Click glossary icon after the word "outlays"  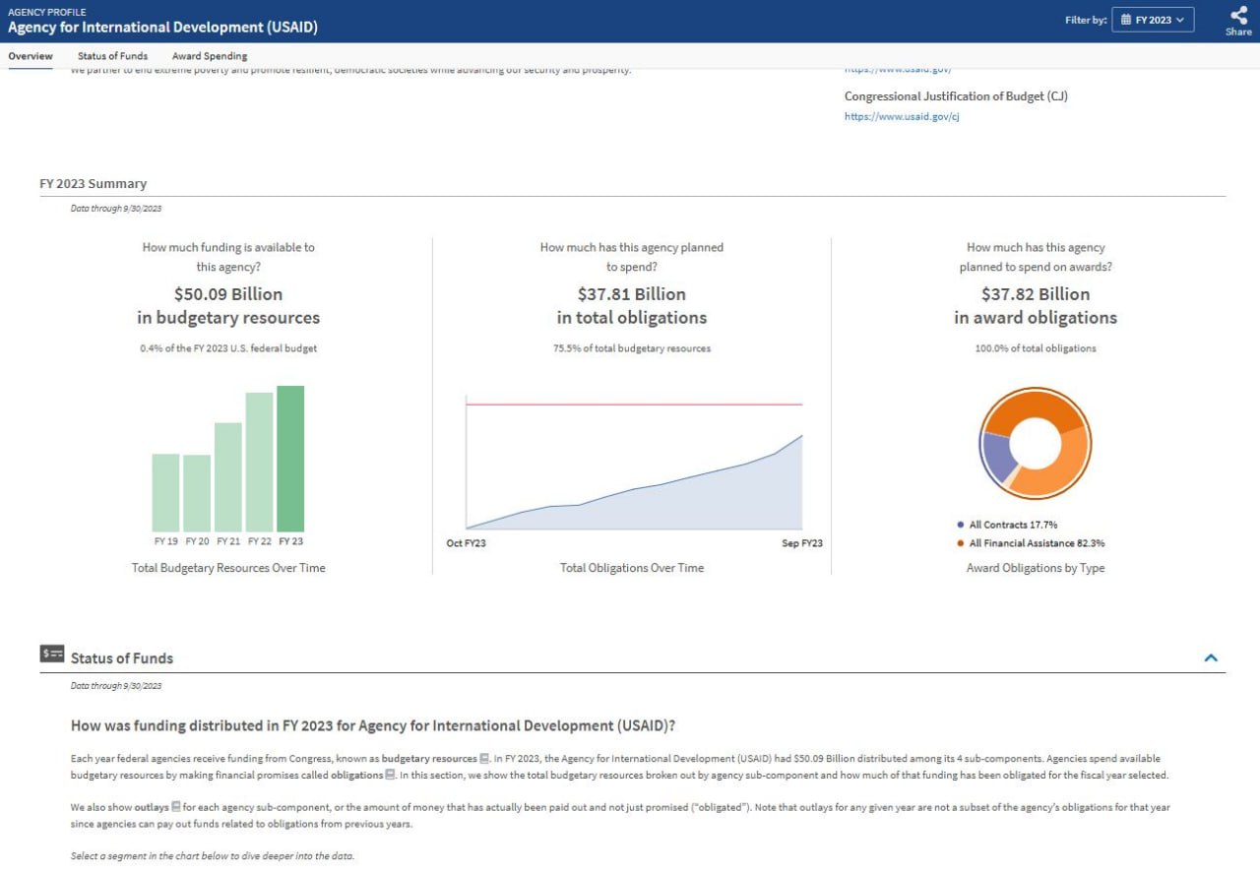[176, 807]
